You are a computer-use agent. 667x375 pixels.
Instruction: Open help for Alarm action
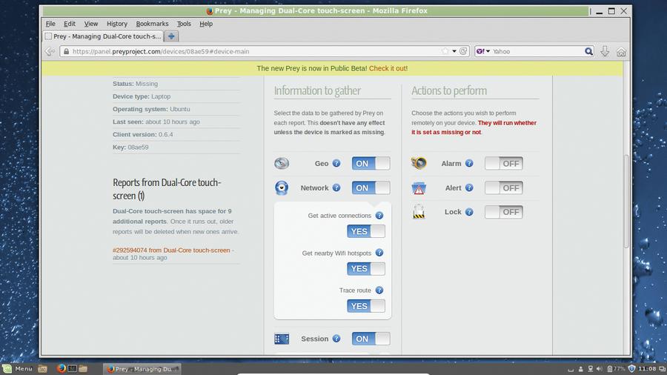point(469,163)
